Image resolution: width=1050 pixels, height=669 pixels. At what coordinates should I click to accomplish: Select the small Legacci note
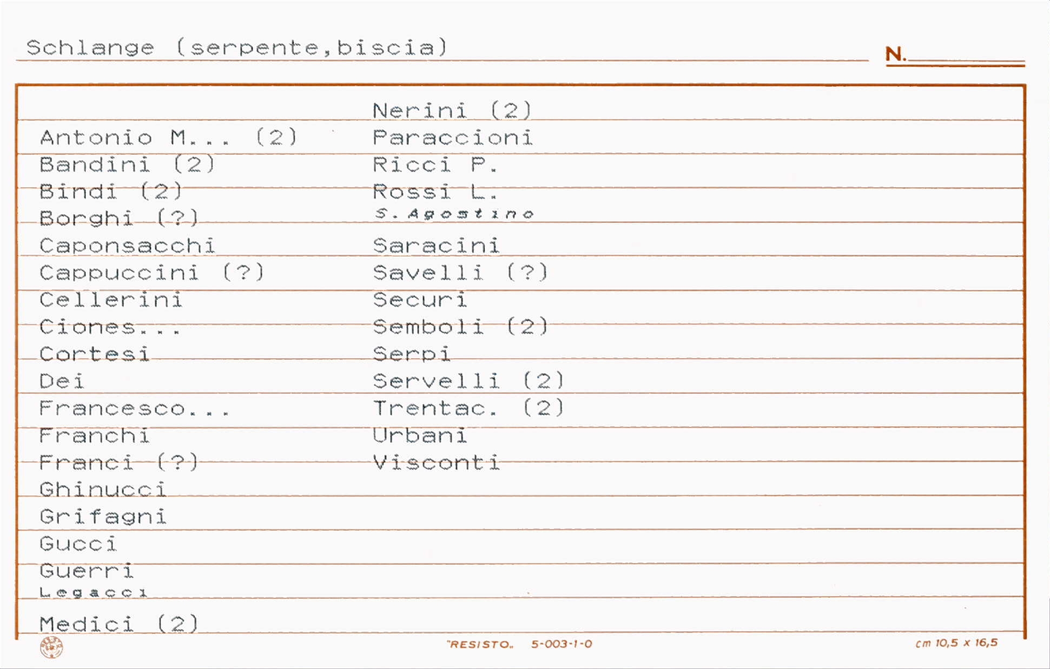(93, 592)
